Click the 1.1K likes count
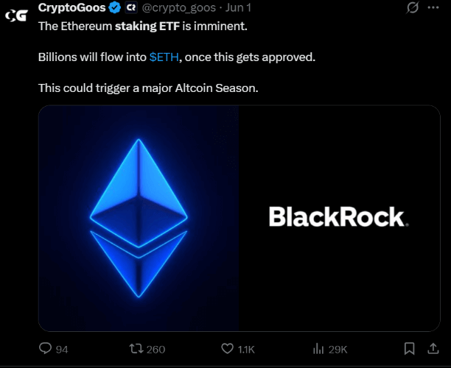The image size is (451, 368). click(x=247, y=349)
